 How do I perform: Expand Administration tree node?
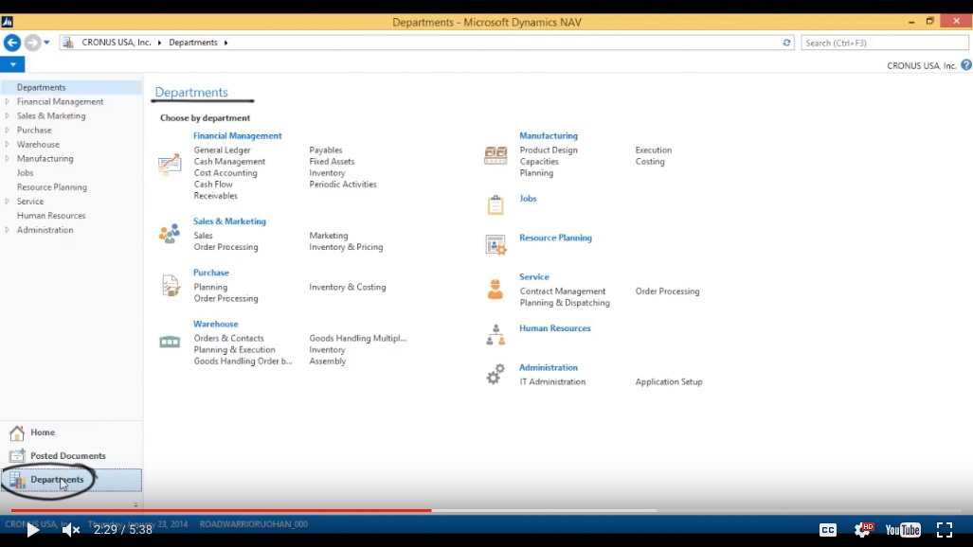pyautogui.click(x=8, y=229)
